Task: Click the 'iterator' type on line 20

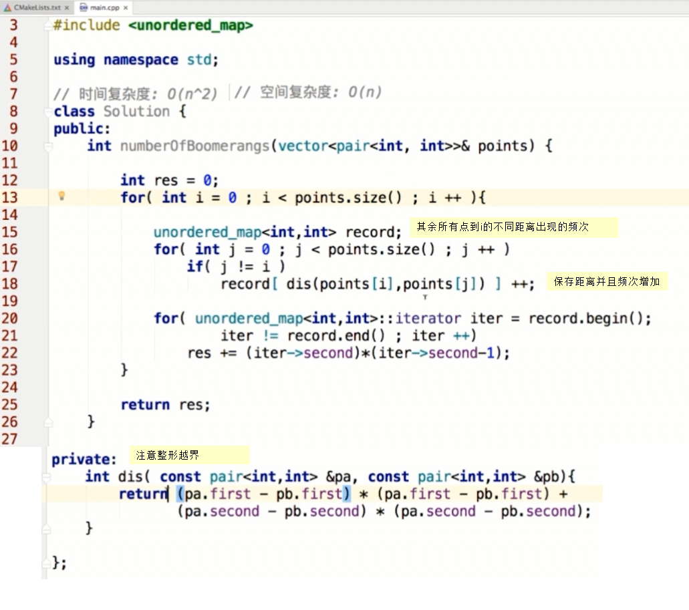Action: pos(428,319)
